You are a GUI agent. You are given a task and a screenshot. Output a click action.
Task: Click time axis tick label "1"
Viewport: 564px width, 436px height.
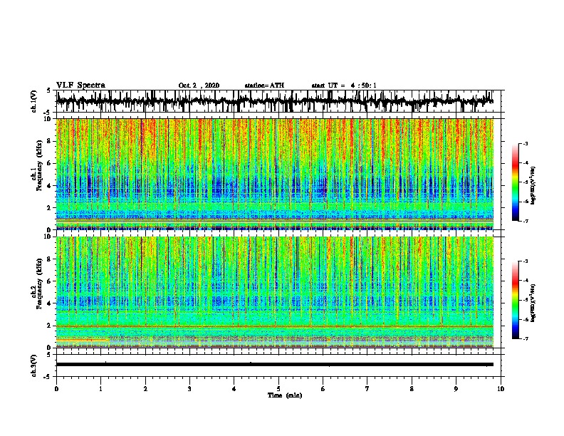pyautogui.click(x=100, y=389)
